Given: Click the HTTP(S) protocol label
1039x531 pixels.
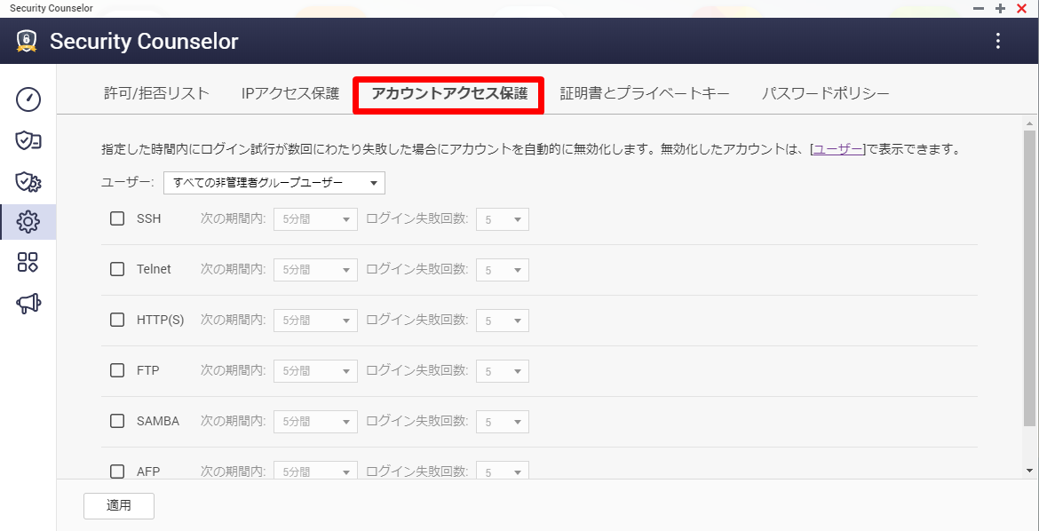Looking at the screenshot, I should pyautogui.click(x=161, y=320).
